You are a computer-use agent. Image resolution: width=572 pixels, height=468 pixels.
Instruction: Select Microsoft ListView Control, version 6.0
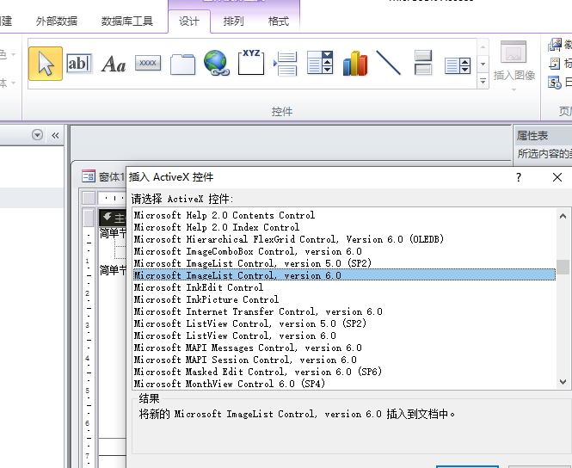(235, 336)
